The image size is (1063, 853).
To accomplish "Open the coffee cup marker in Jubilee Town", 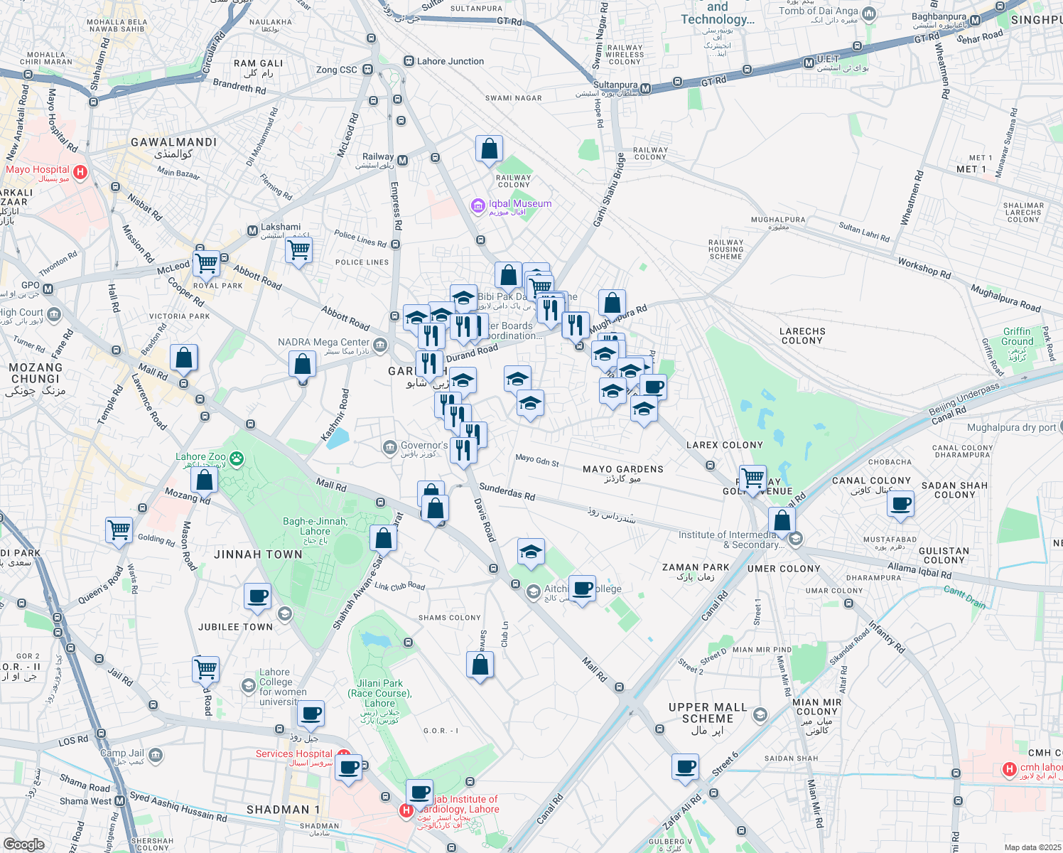I will [257, 596].
